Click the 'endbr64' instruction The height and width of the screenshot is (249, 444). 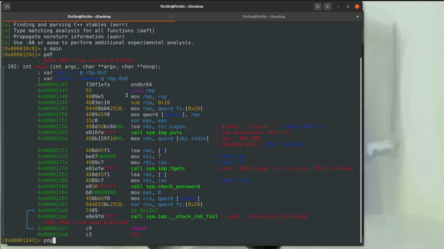click(x=141, y=84)
